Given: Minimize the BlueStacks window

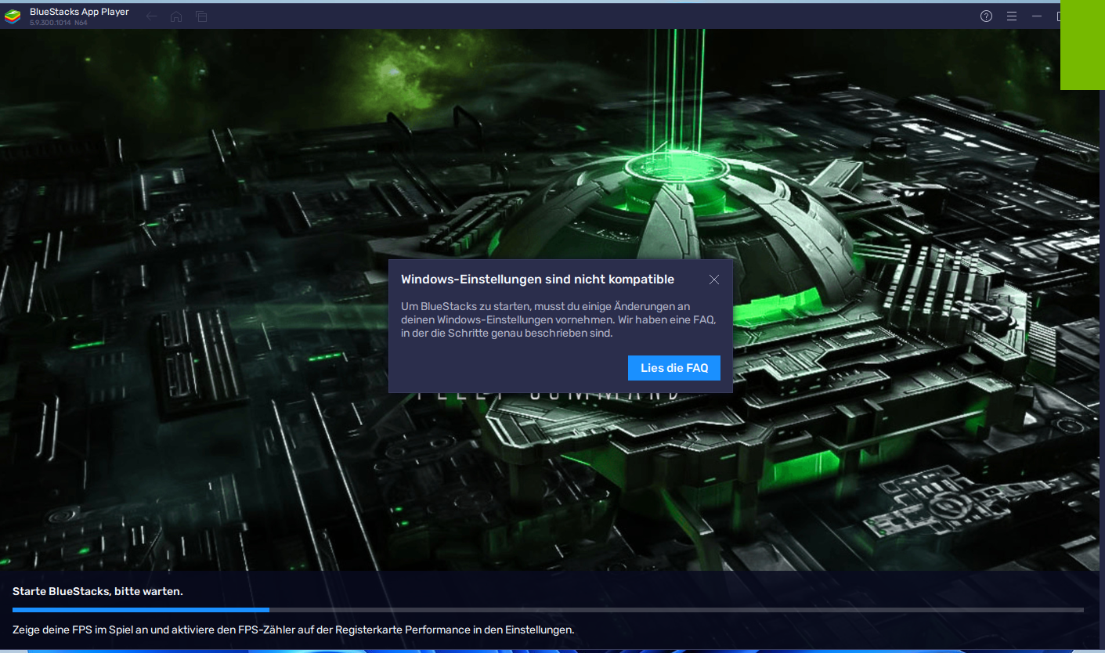Looking at the screenshot, I should click(x=1037, y=16).
